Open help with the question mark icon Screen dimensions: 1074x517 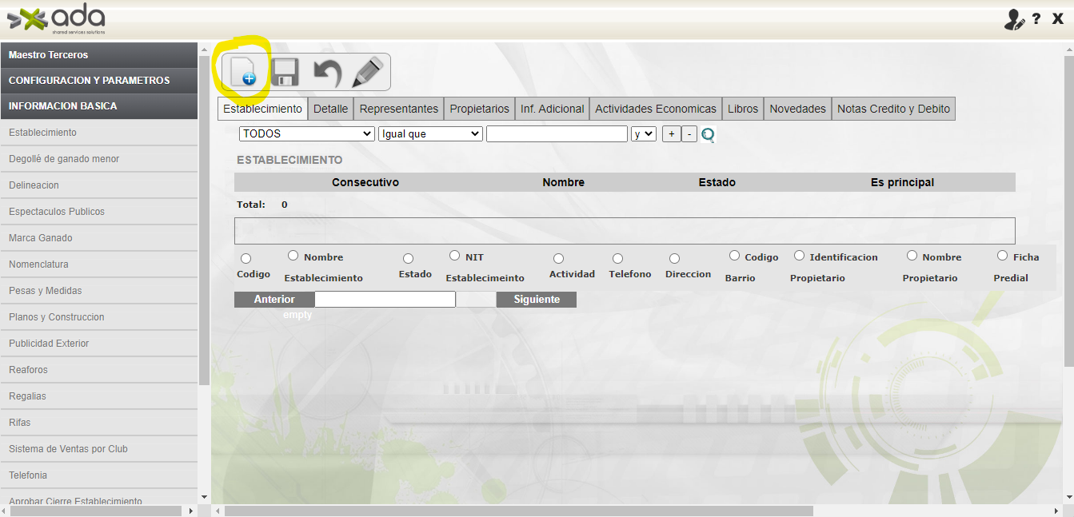1036,19
